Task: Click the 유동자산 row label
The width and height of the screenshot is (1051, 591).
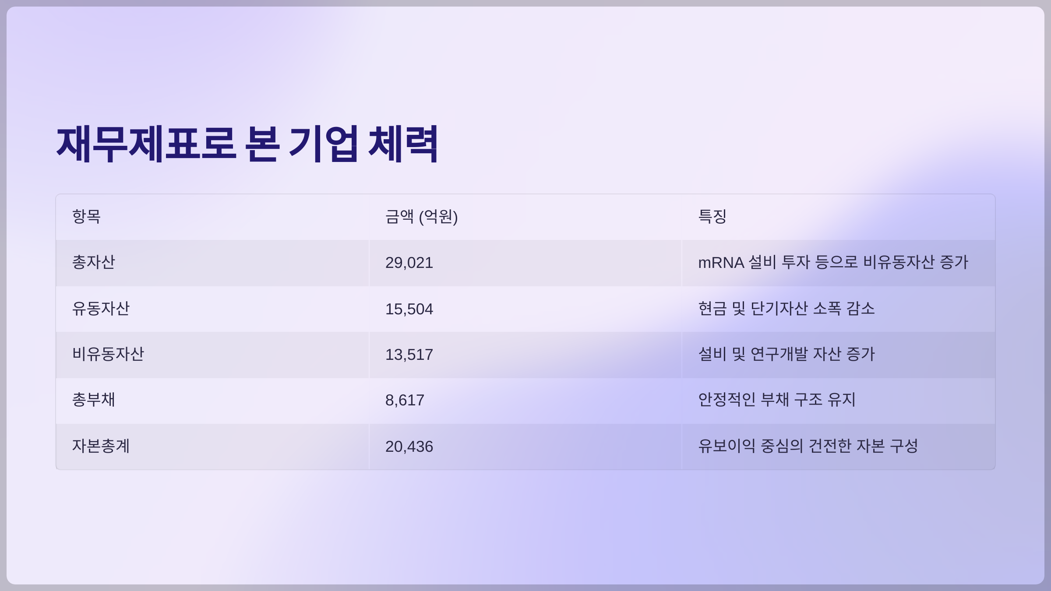Action: (x=101, y=309)
